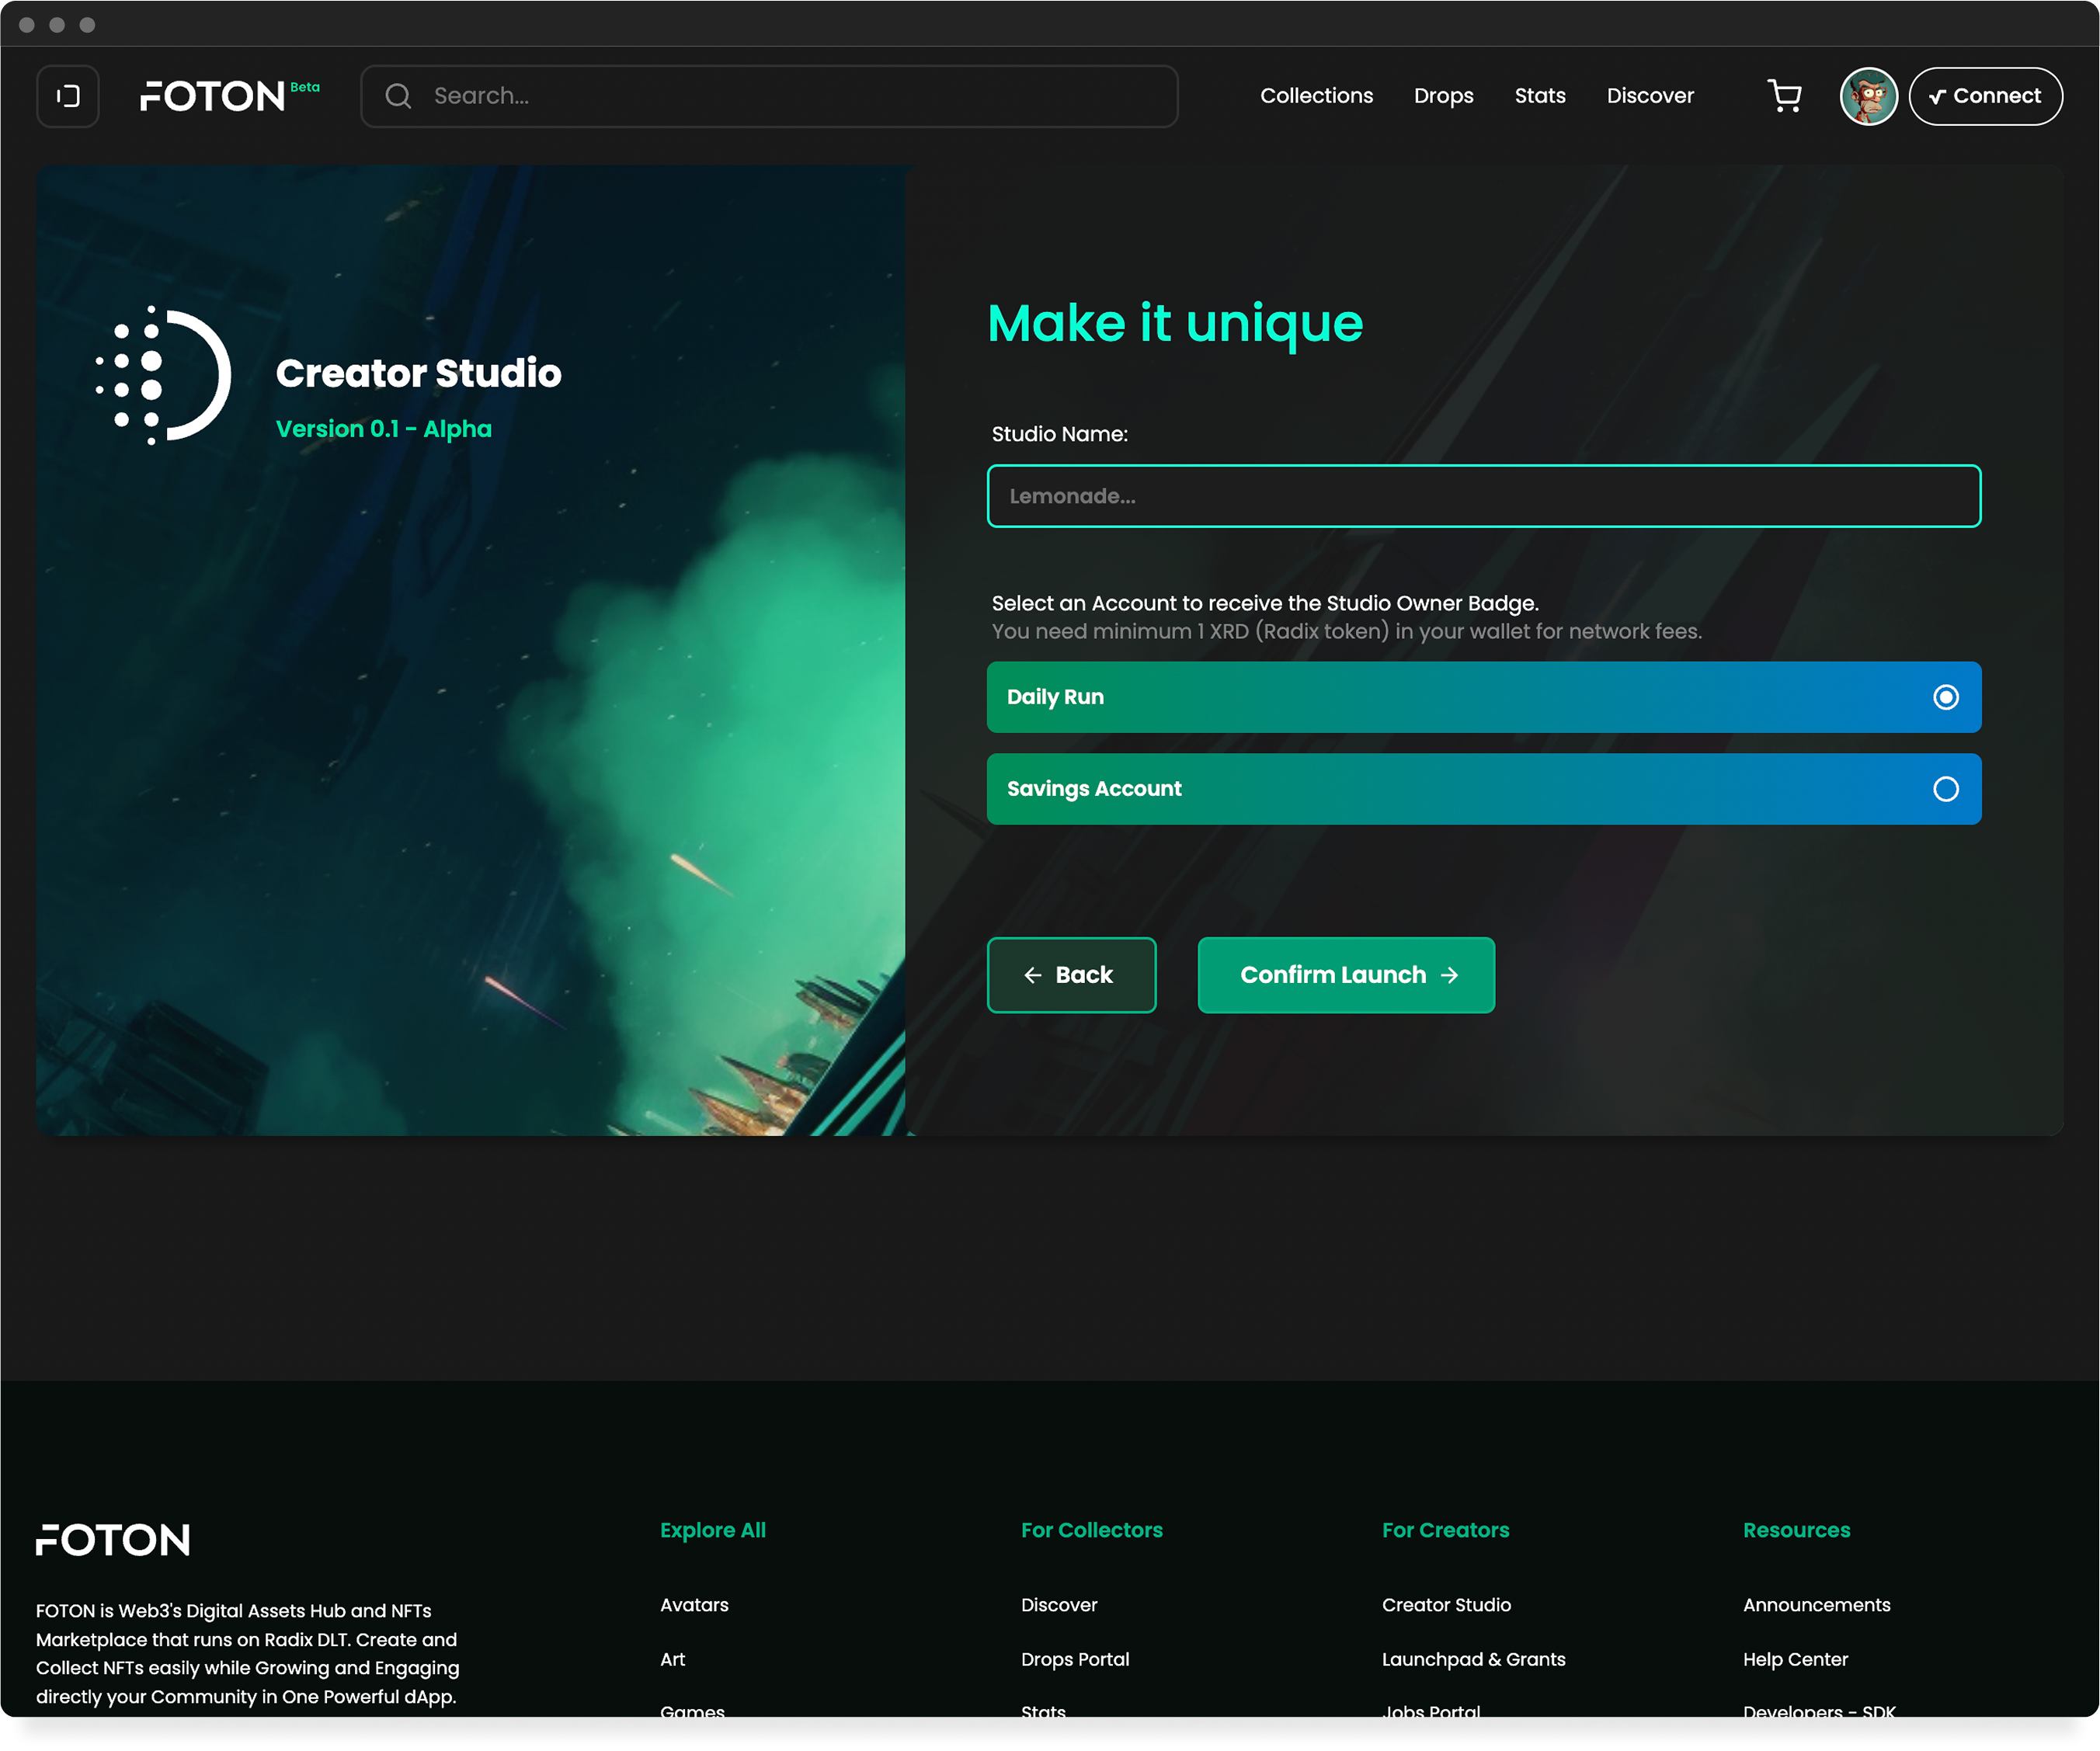Open Creator Studio footer link
2100x1751 pixels.
1446,1605
